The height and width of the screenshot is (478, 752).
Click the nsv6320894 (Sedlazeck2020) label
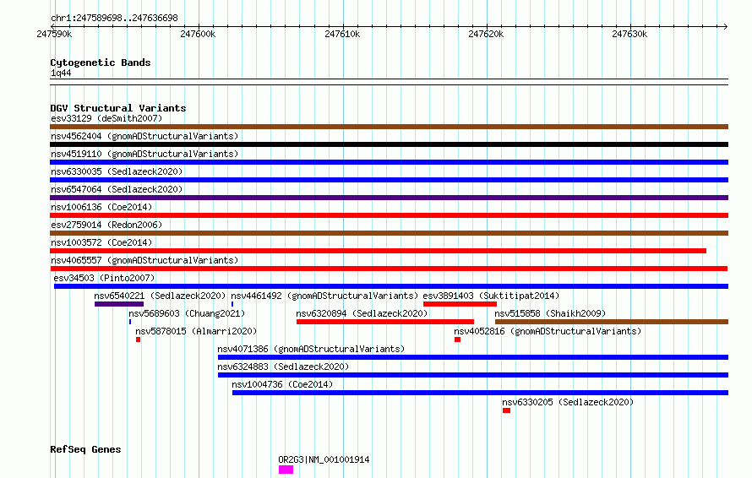pyautogui.click(x=362, y=313)
